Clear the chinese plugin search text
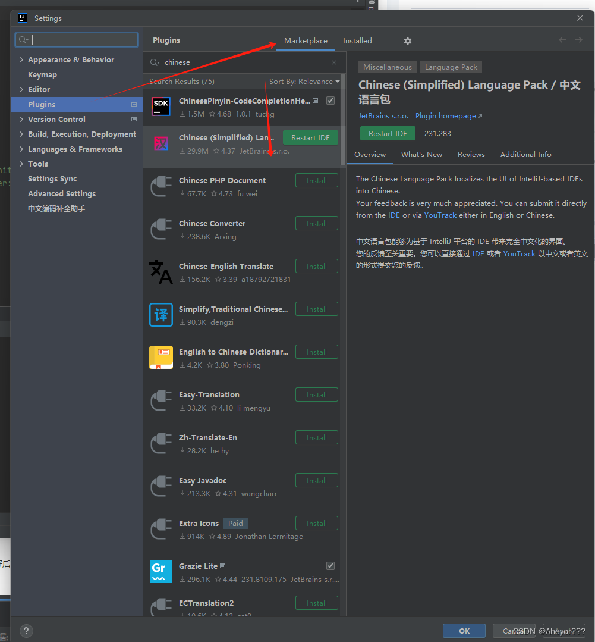 tap(334, 62)
